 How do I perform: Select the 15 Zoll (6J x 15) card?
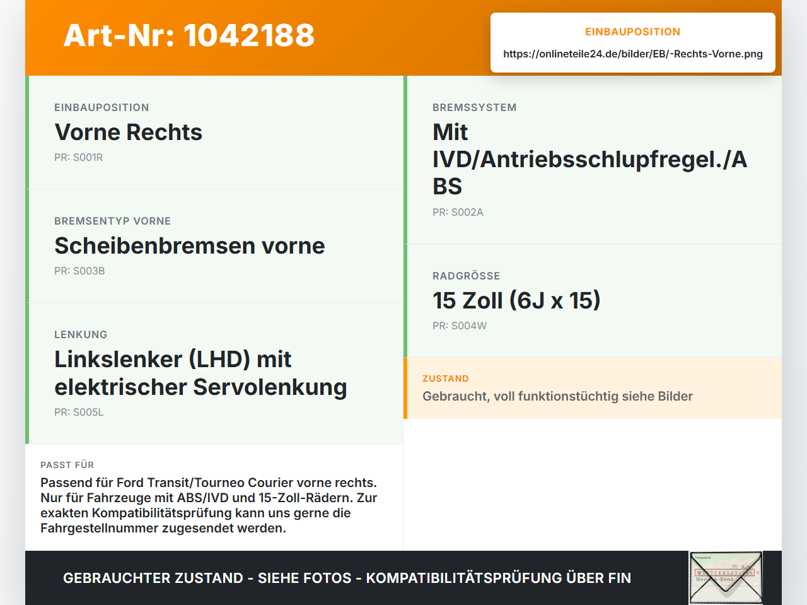point(593,301)
